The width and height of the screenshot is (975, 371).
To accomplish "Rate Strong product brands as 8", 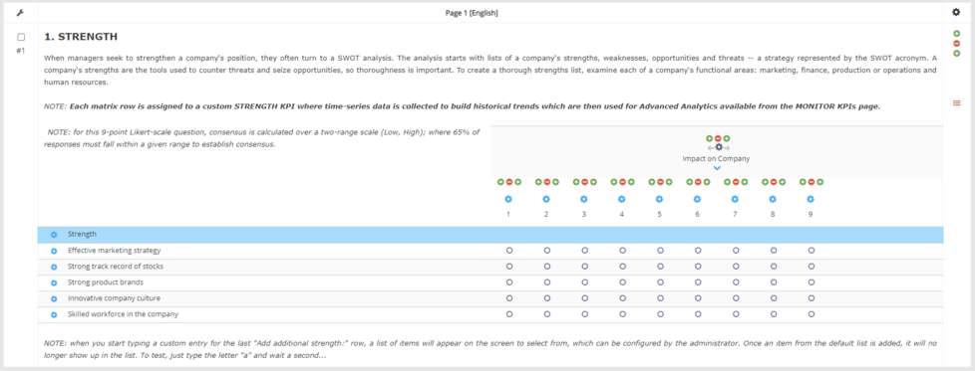I will pyautogui.click(x=774, y=282).
